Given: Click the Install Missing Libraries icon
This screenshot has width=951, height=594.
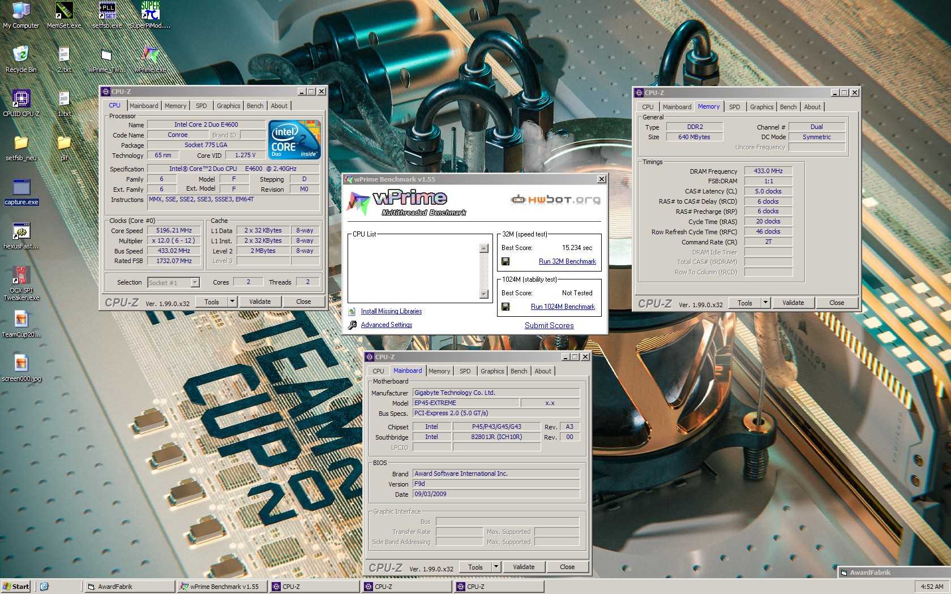Looking at the screenshot, I should [352, 311].
